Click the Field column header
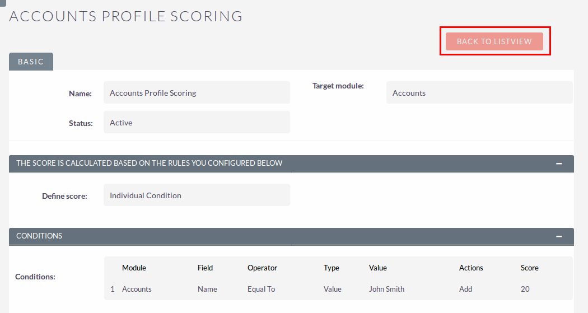Viewport: 588px width, 313px height. tap(205, 268)
